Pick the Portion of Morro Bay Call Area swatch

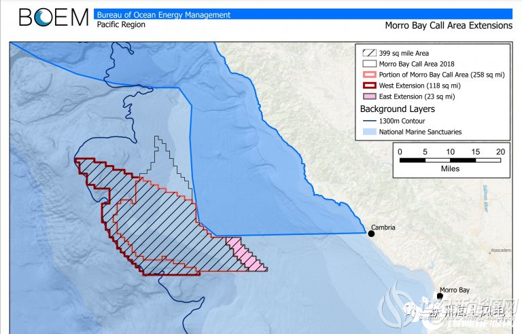pyautogui.click(x=368, y=75)
